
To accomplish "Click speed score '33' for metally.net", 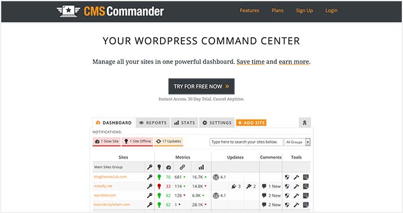I will pyautogui.click(x=168, y=186).
